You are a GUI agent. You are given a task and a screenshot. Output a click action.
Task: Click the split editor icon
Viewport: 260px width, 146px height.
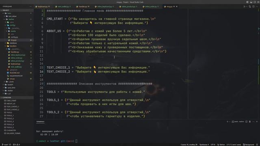pos(253,6)
